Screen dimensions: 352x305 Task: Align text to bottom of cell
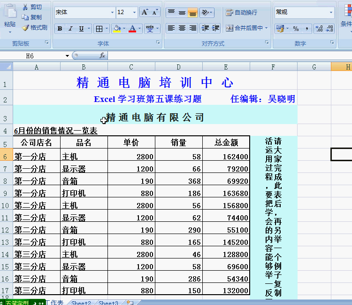192,12
